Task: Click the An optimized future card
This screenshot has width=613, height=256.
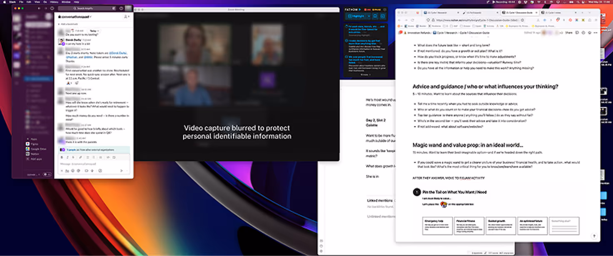Action: 532,226
